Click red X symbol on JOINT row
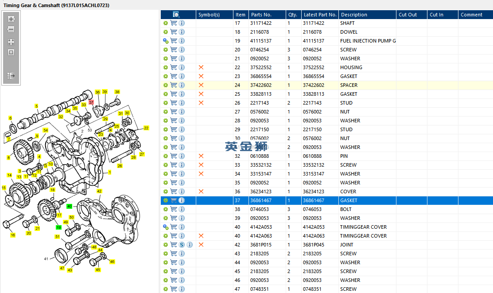This screenshot has width=493, height=293. coord(201,245)
